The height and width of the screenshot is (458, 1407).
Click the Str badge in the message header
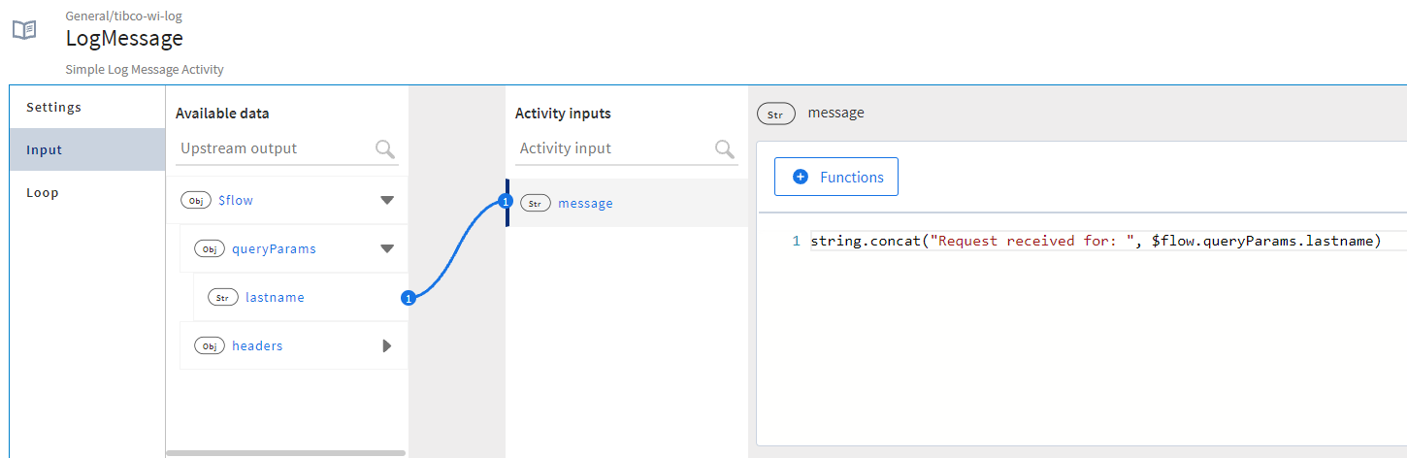(775, 114)
